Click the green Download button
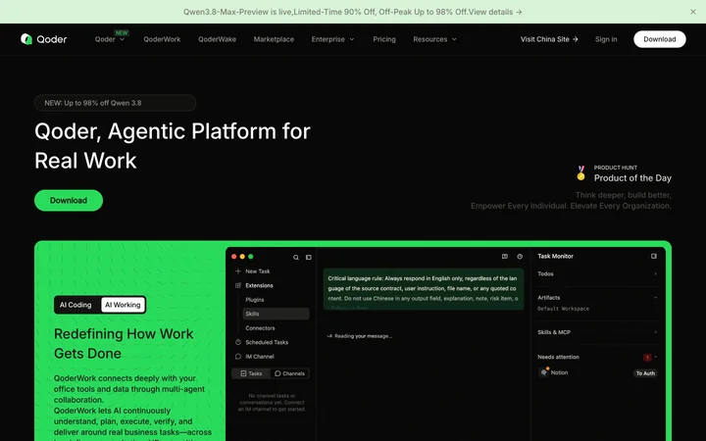 pos(69,200)
